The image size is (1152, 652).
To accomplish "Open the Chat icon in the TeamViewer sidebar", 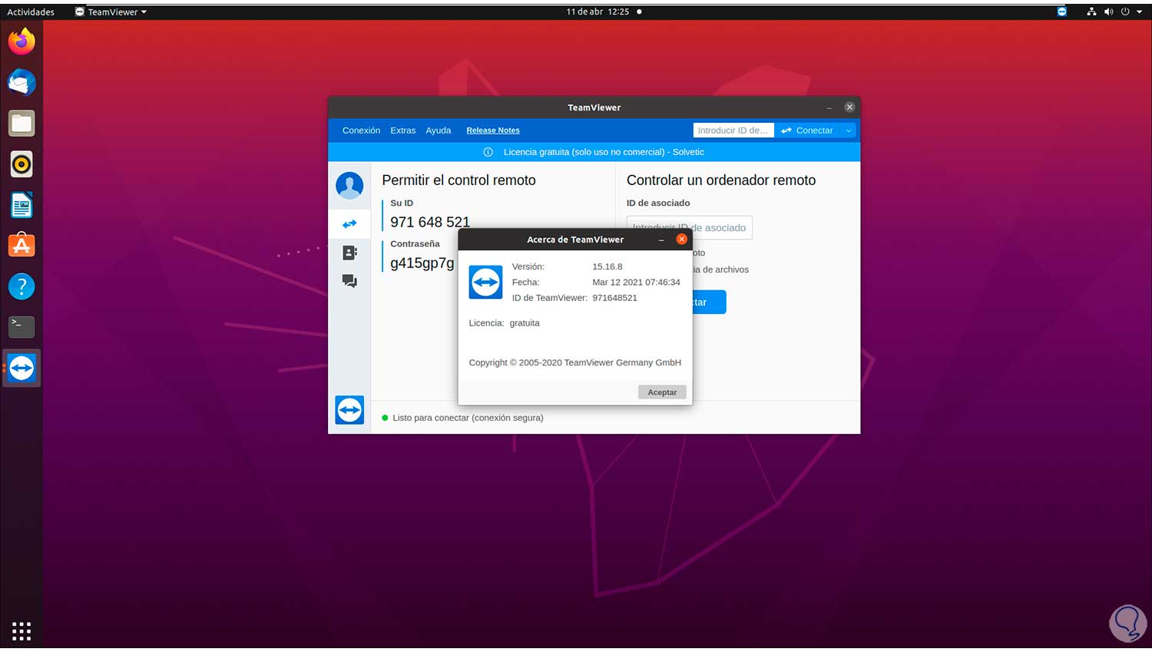I will coord(349,281).
